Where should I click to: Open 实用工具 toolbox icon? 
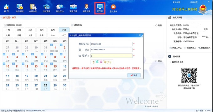tap(73, 8)
